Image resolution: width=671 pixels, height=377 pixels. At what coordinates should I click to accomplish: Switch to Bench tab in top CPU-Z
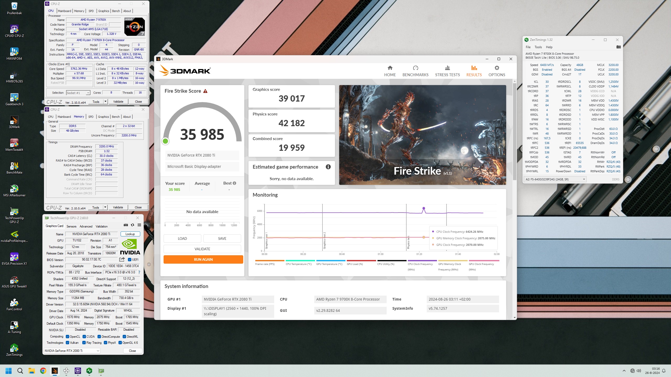point(116,11)
